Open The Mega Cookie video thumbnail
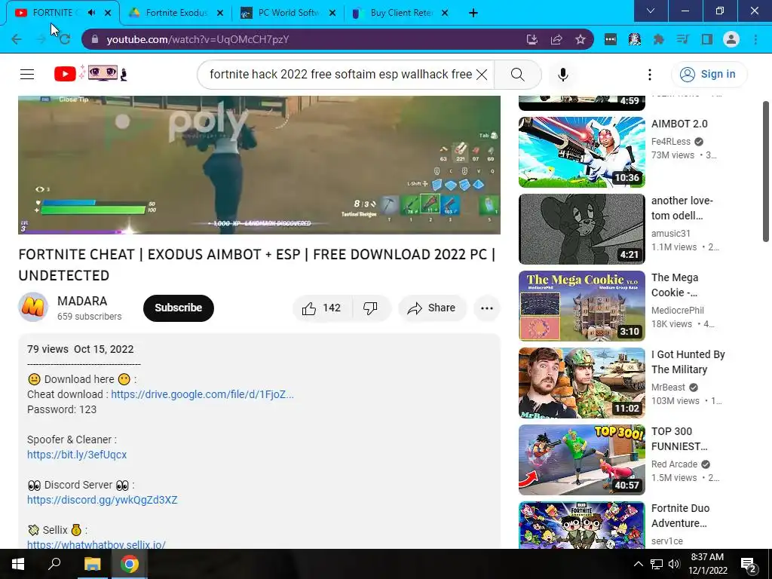Image resolution: width=772 pixels, height=579 pixels. 581,306
